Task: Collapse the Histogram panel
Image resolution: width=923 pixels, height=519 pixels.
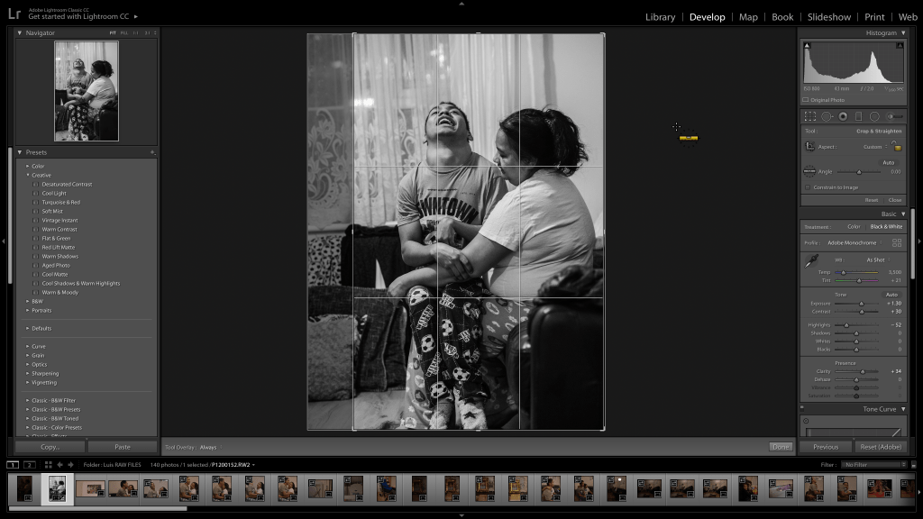Action: tap(903, 33)
